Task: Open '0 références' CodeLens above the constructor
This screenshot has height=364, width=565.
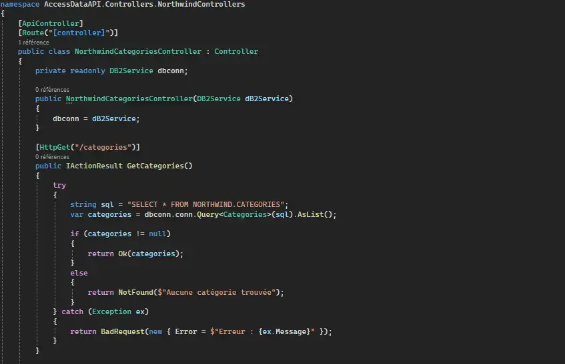Action: pyautogui.click(x=52, y=89)
